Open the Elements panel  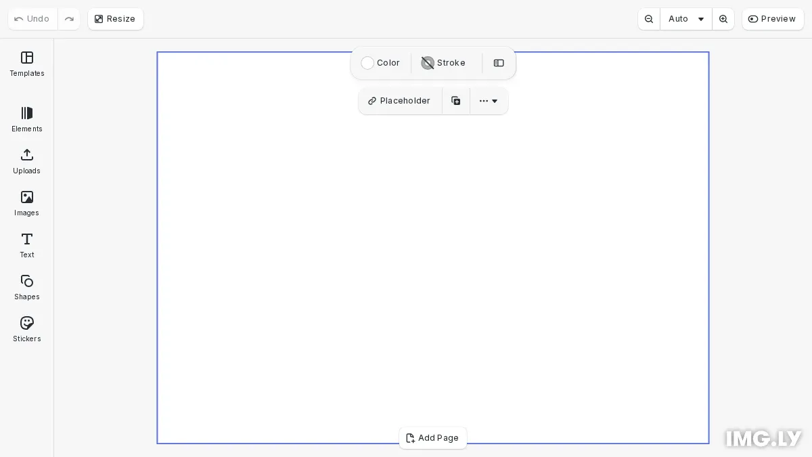point(27,120)
